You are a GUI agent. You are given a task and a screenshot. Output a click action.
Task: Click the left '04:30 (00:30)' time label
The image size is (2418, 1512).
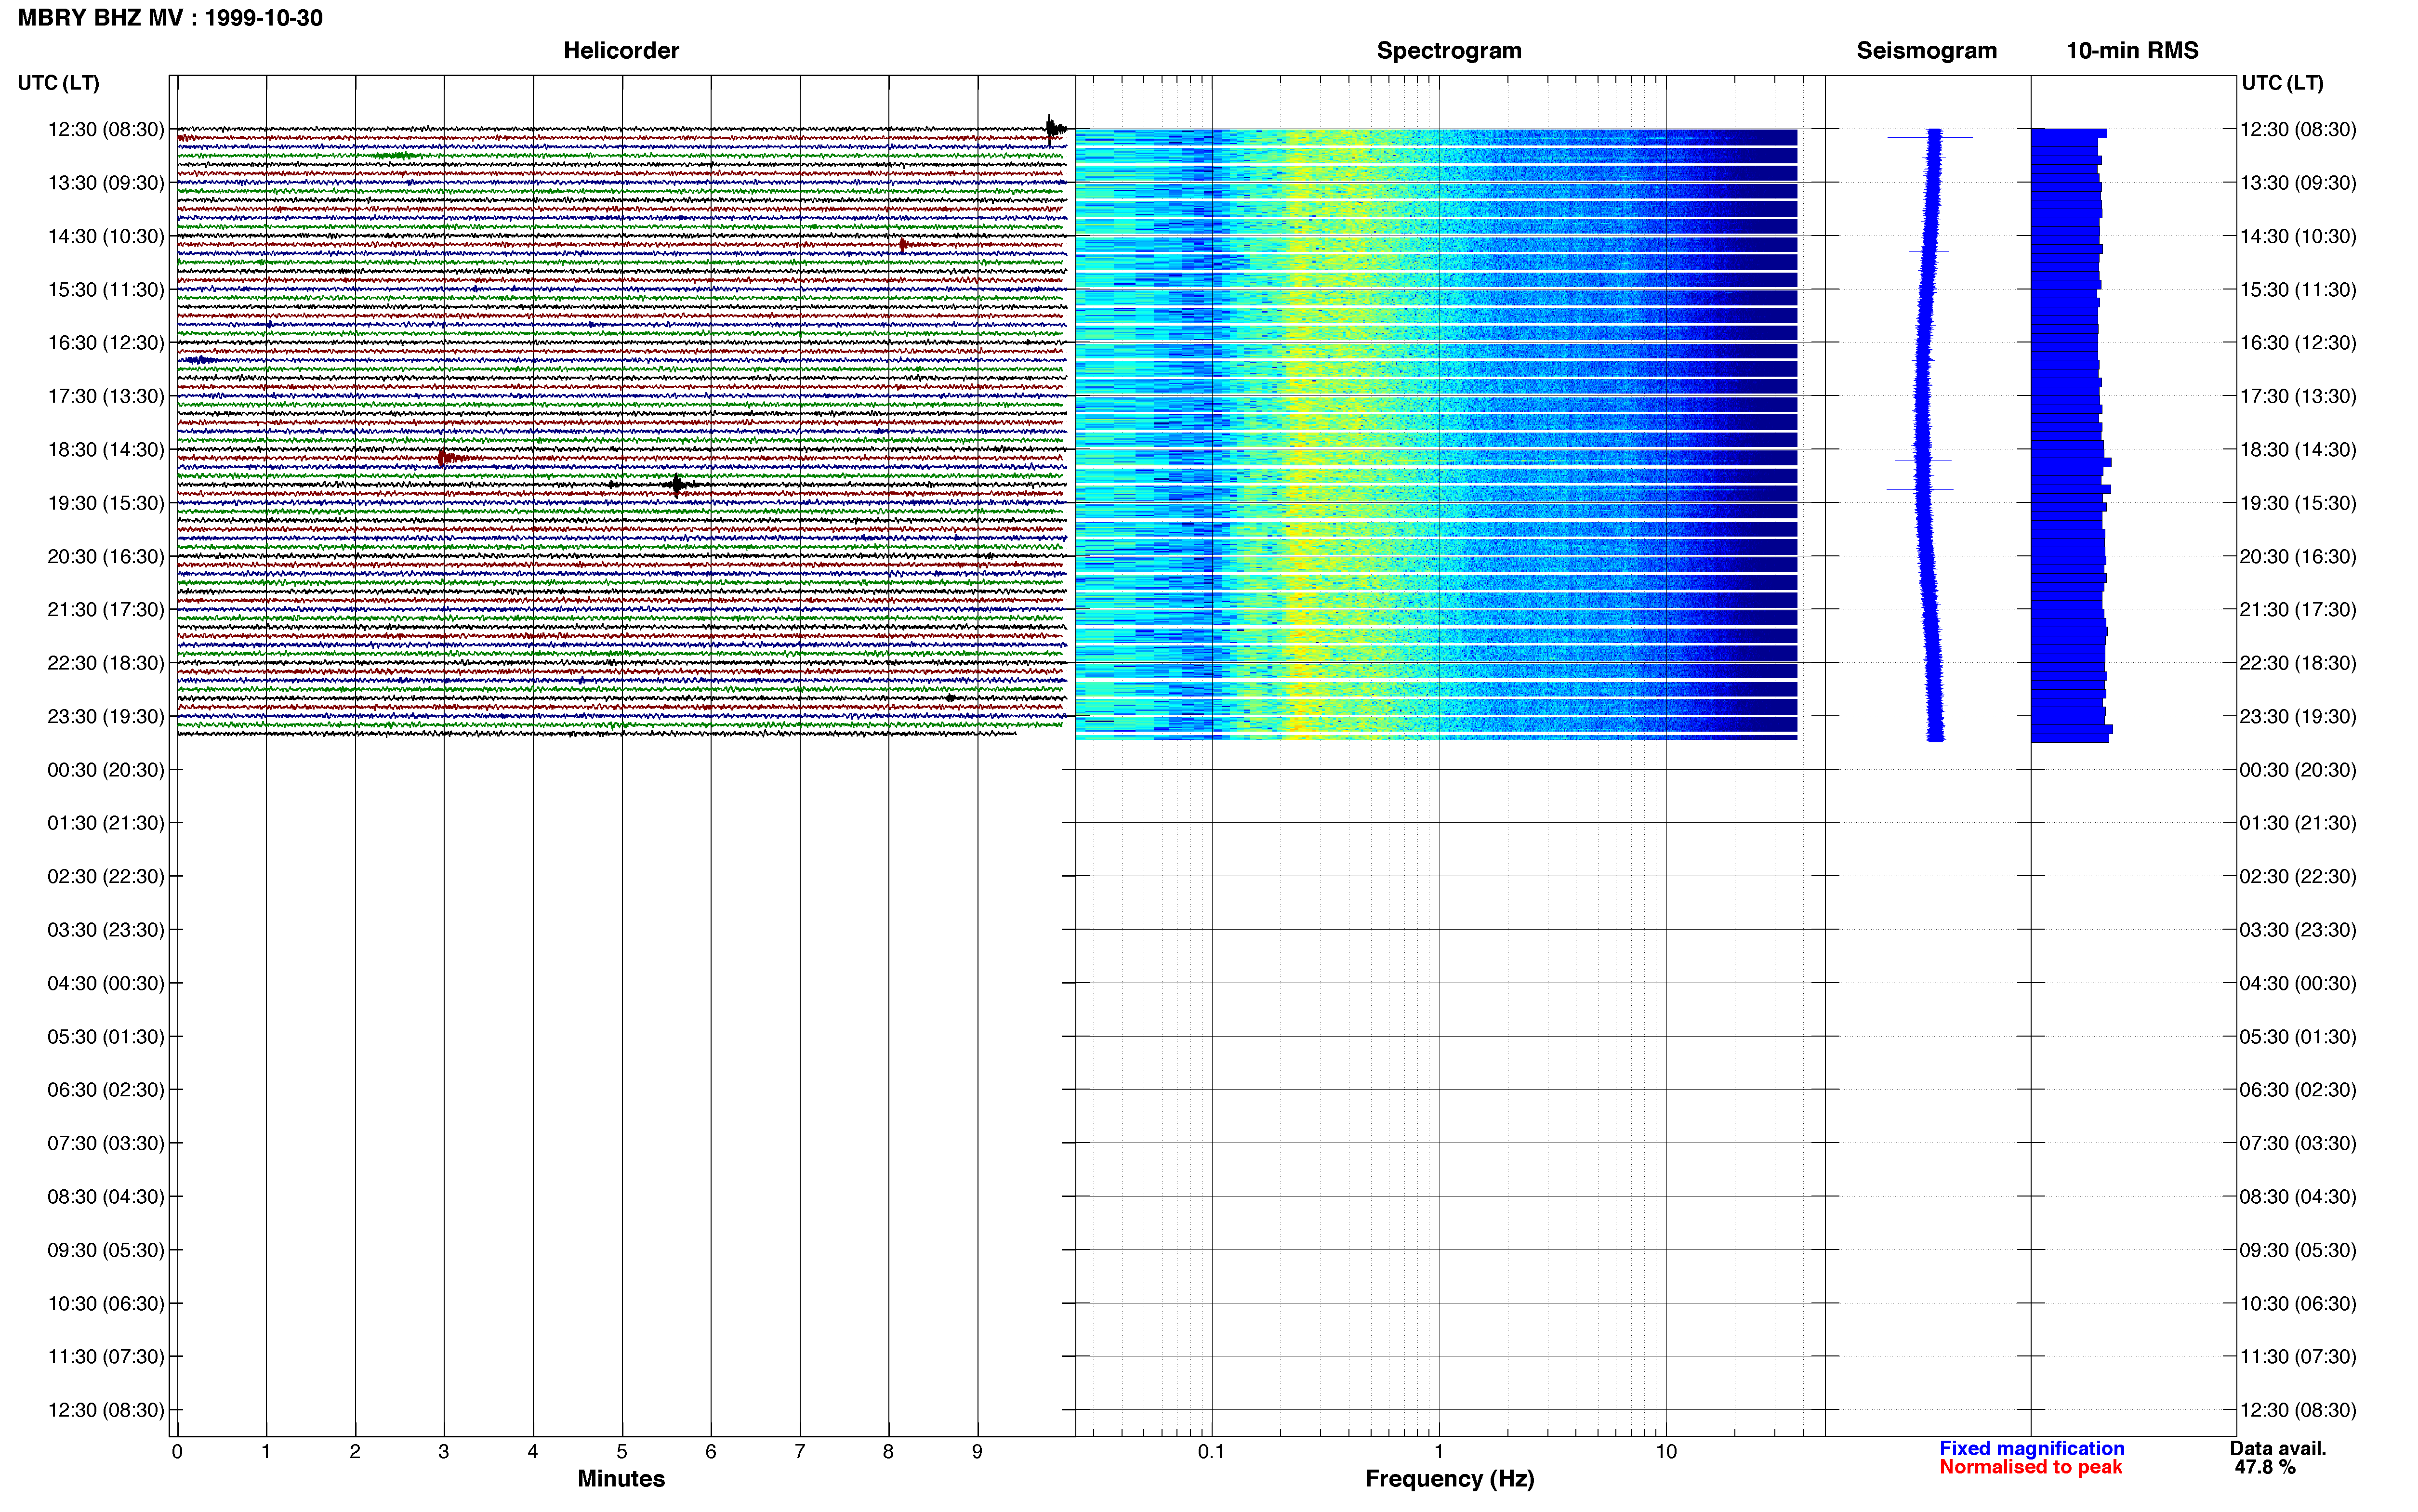coord(106,983)
